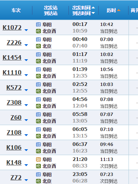Click the 出发站 到达站 column header
138x184 pixels.
(51, 11)
